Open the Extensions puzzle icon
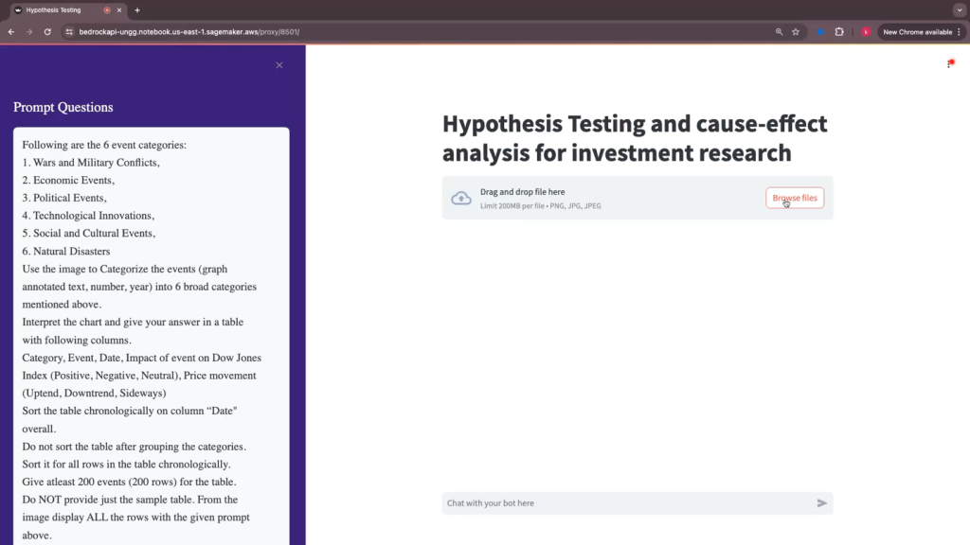The width and height of the screenshot is (970, 545). pos(839,32)
